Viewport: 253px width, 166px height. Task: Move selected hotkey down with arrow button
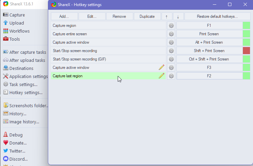tap(178, 16)
